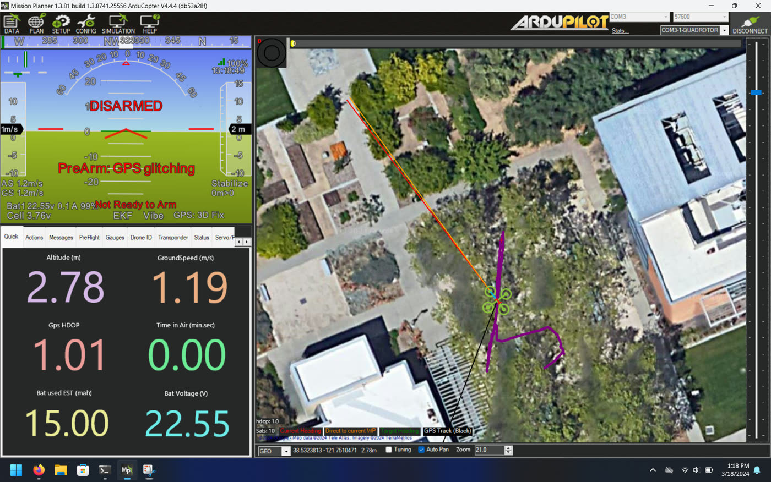This screenshot has height=482, width=771.
Task: Uncheck the Auto Pan checkbox
Action: pos(421,450)
